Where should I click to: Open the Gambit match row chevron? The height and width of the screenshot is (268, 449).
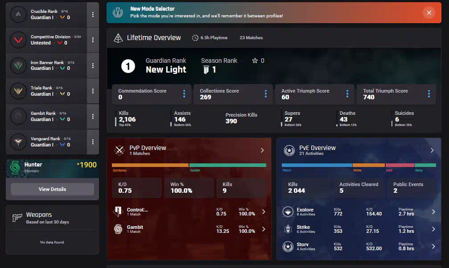pos(264,229)
